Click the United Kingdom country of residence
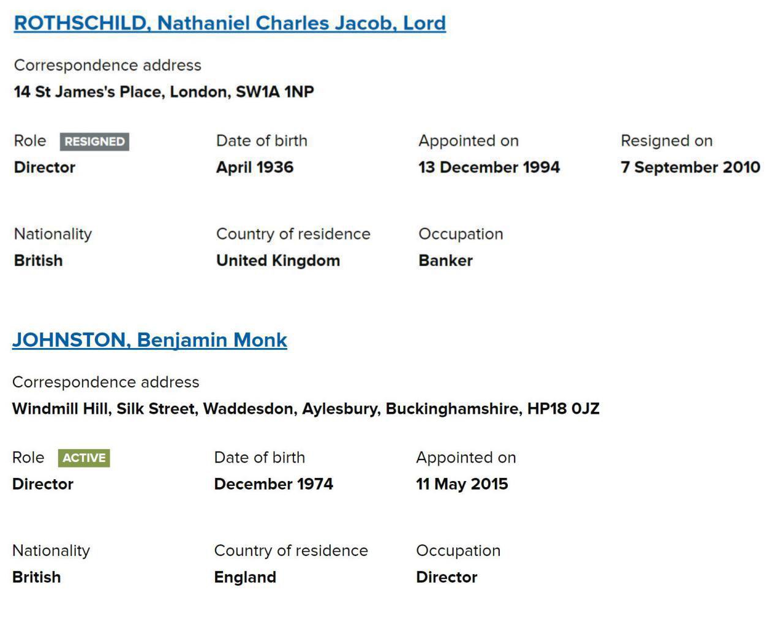This screenshot has height=622, width=784. point(278,260)
